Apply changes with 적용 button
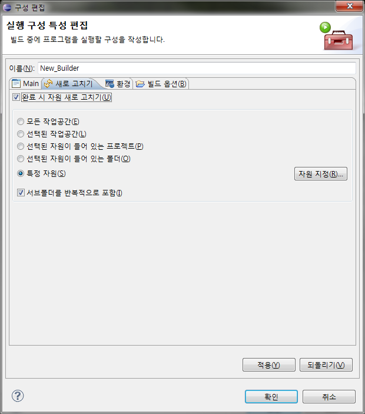Viewport: 365px width, 414px height. pos(269,365)
